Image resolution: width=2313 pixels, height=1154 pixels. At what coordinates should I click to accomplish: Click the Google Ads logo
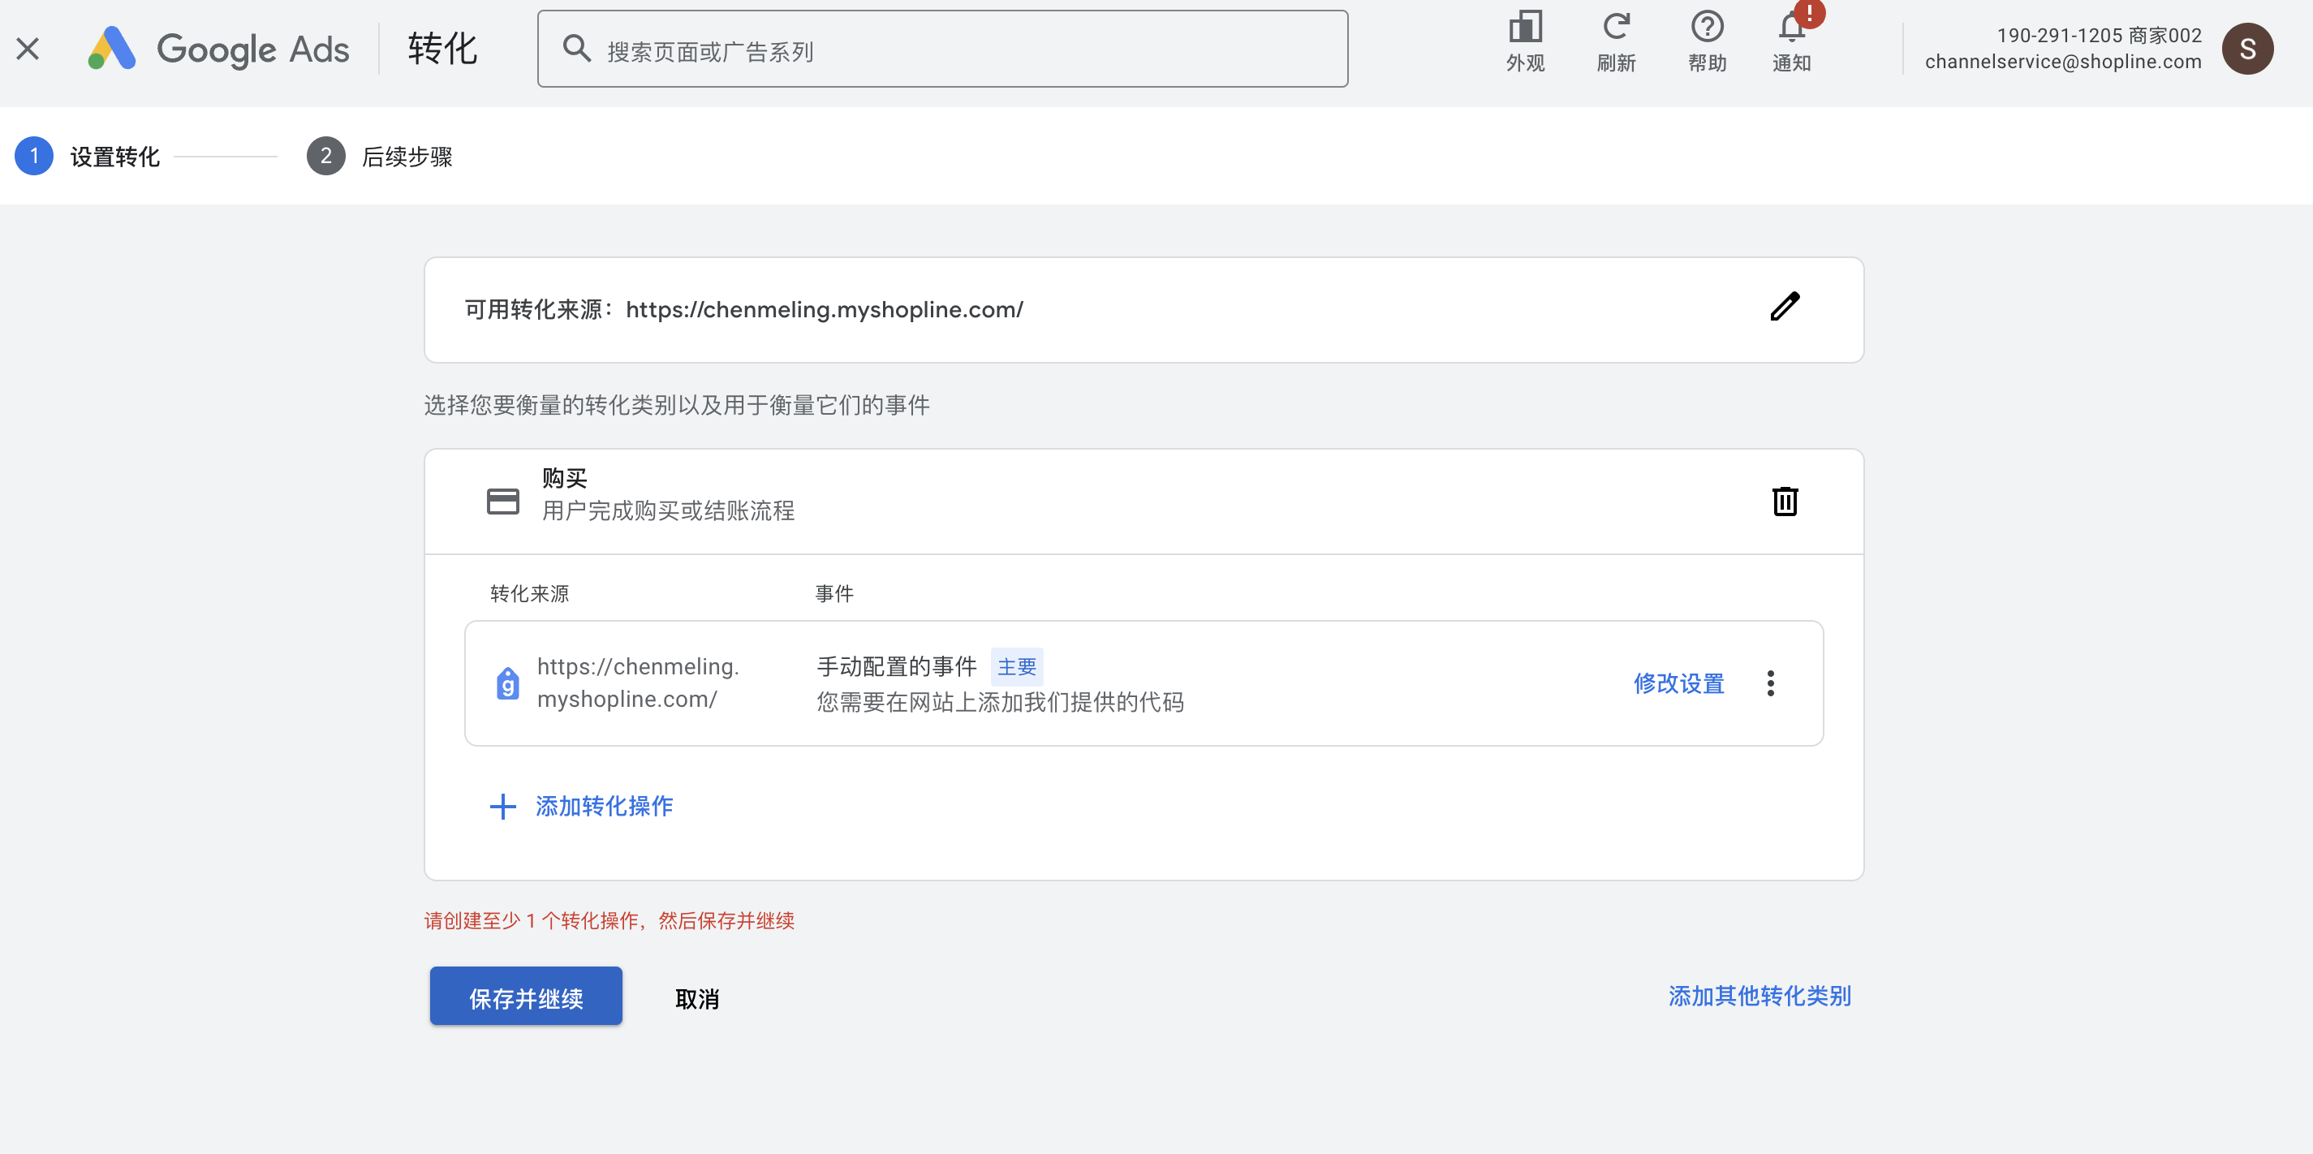pyautogui.click(x=218, y=49)
